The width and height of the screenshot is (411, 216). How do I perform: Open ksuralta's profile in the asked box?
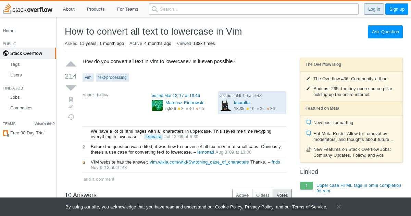point(242,103)
